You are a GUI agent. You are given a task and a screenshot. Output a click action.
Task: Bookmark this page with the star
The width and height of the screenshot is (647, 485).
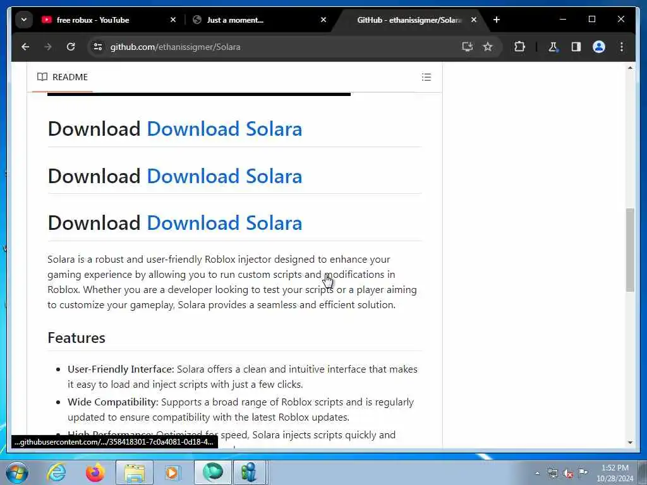tap(488, 47)
